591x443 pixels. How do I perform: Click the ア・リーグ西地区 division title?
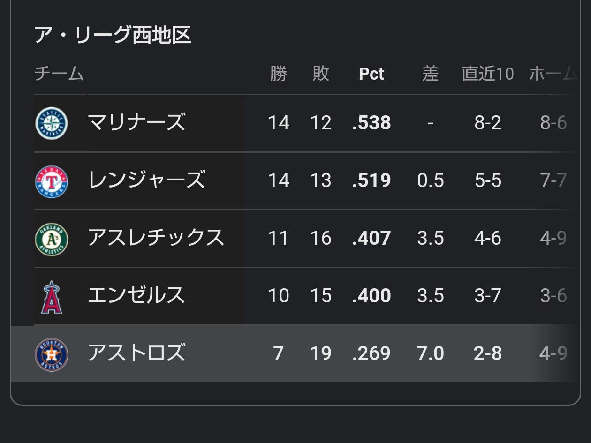pyautogui.click(x=113, y=36)
